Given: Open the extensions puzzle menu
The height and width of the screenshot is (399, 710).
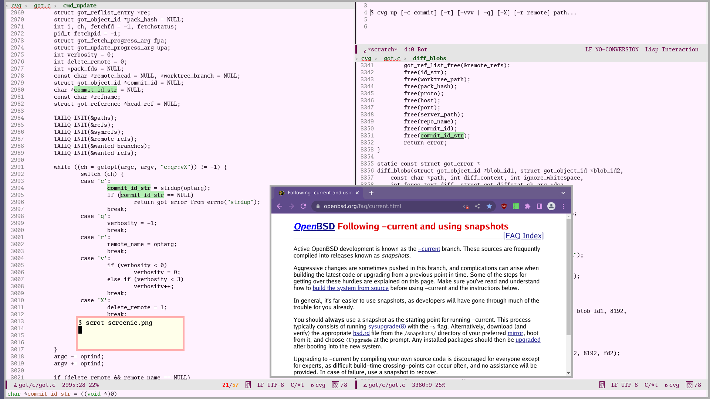Looking at the screenshot, I should pos(528,206).
